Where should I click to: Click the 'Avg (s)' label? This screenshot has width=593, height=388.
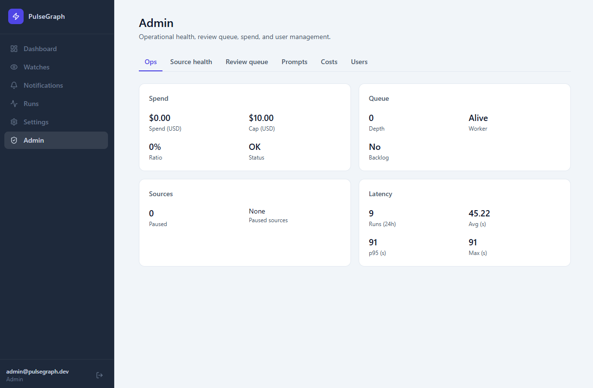tap(478, 224)
